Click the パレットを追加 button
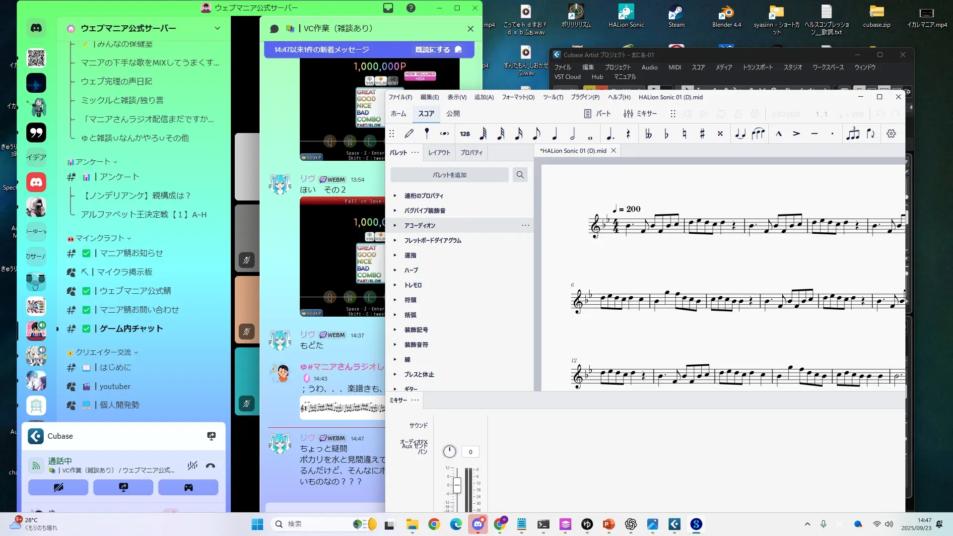The width and height of the screenshot is (953, 536). pyautogui.click(x=449, y=175)
